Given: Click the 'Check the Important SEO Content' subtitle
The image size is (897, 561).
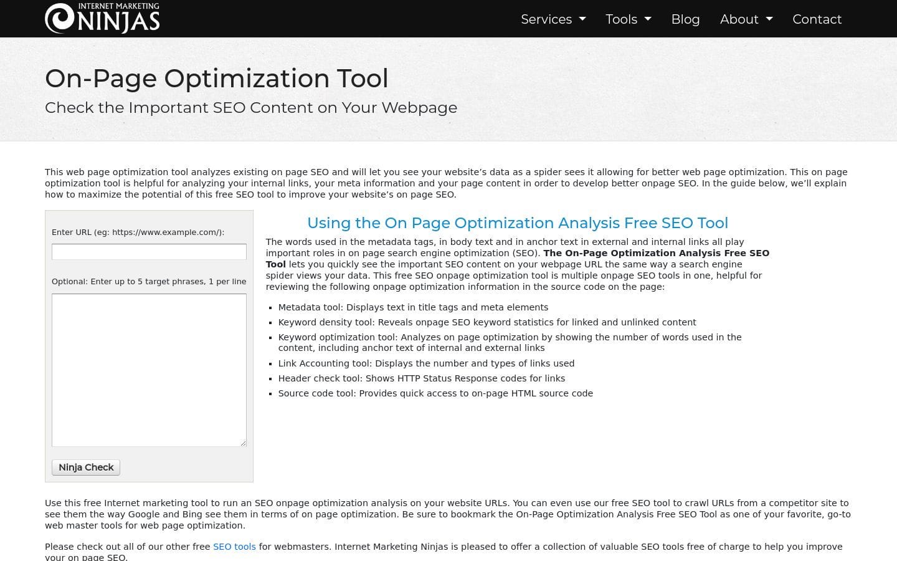Looking at the screenshot, I should point(250,108).
